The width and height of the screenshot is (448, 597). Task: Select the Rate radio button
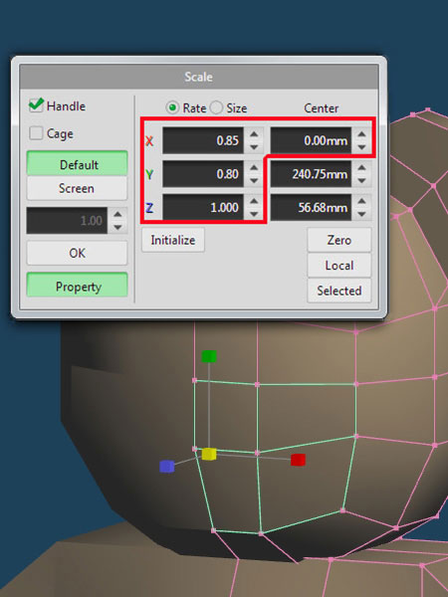point(172,107)
